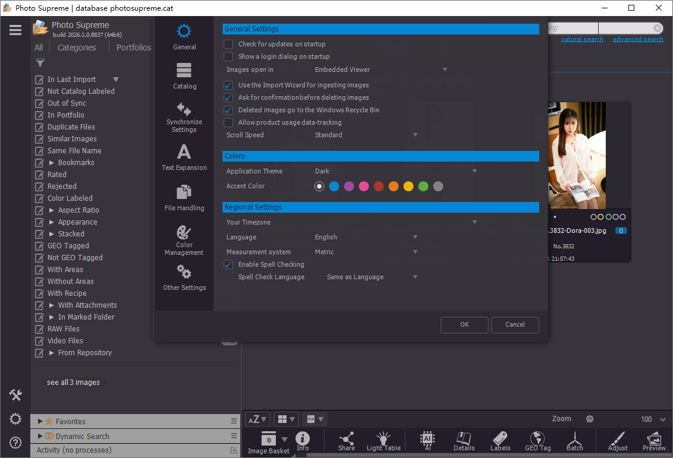Image resolution: width=673 pixels, height=458 pixels.
Task: Open the hamburger main menu
Action: 15,30
